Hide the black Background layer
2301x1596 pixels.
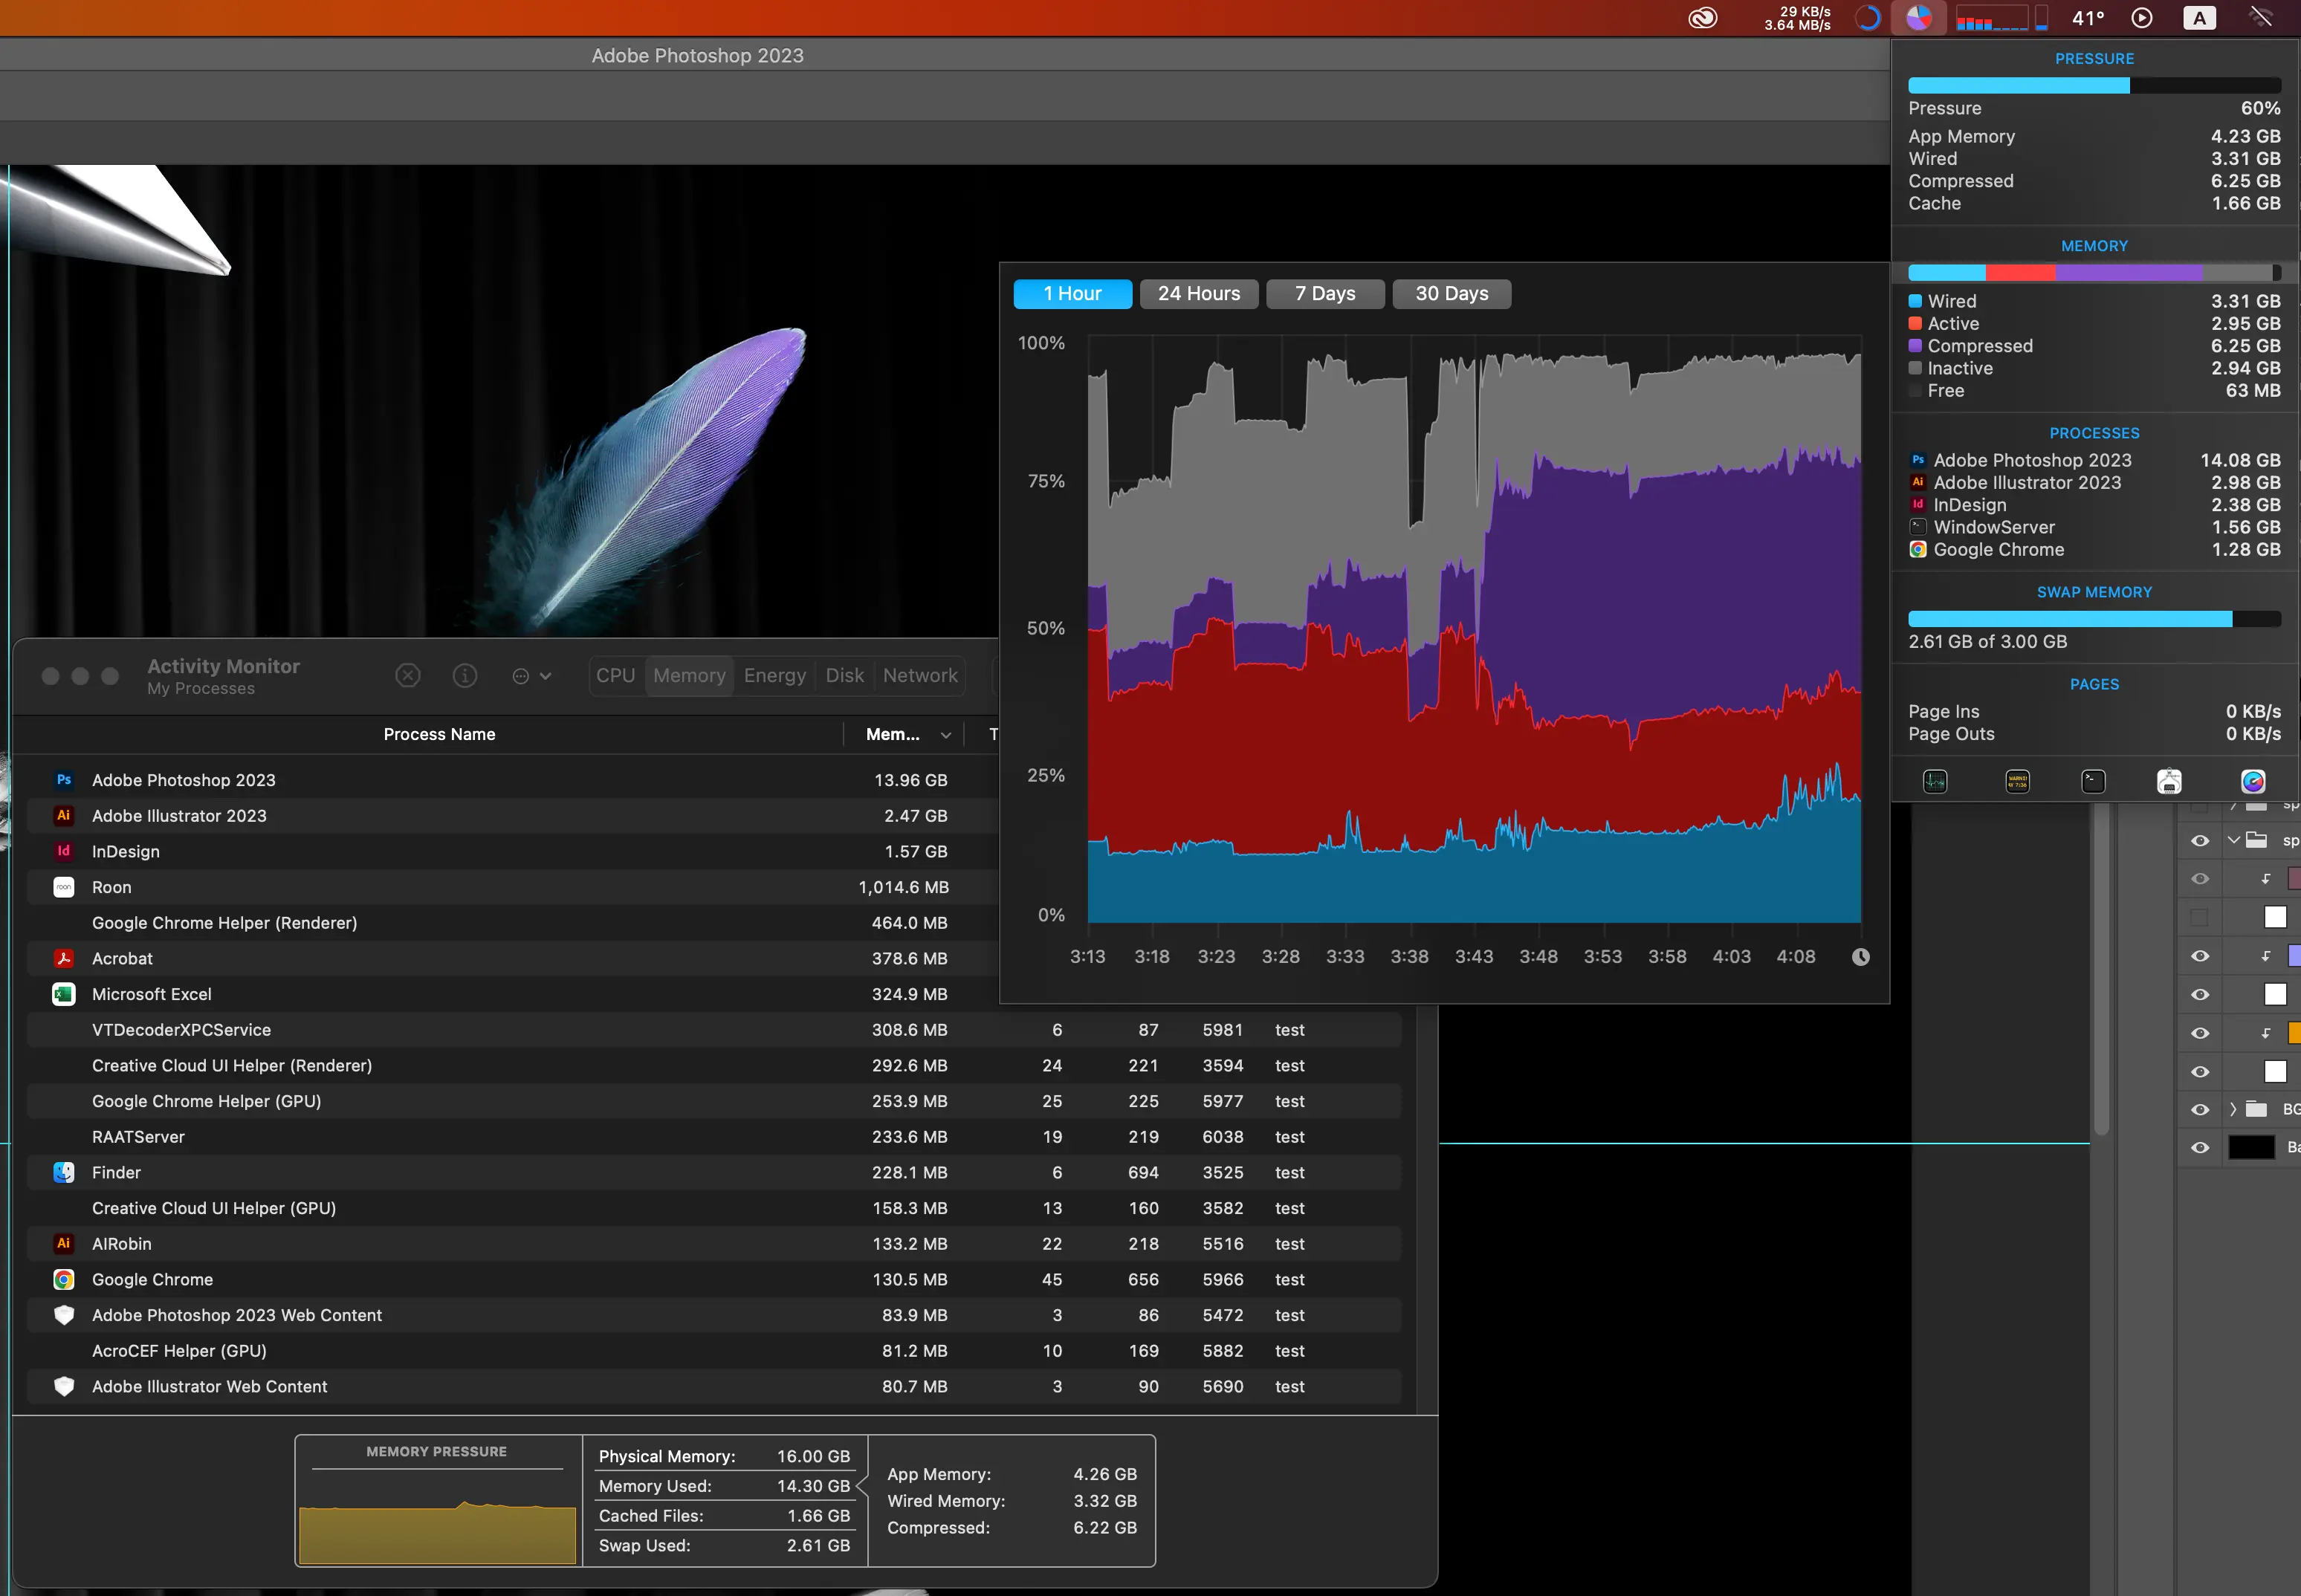(x=2199, y=1148)
